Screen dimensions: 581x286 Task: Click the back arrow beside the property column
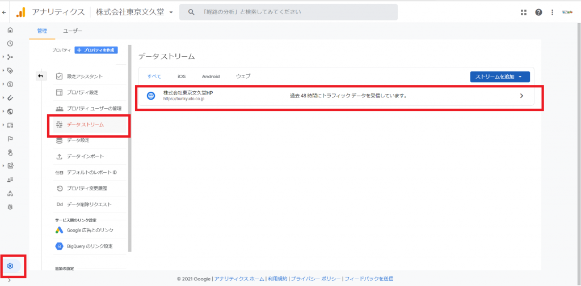coord(40,76)
